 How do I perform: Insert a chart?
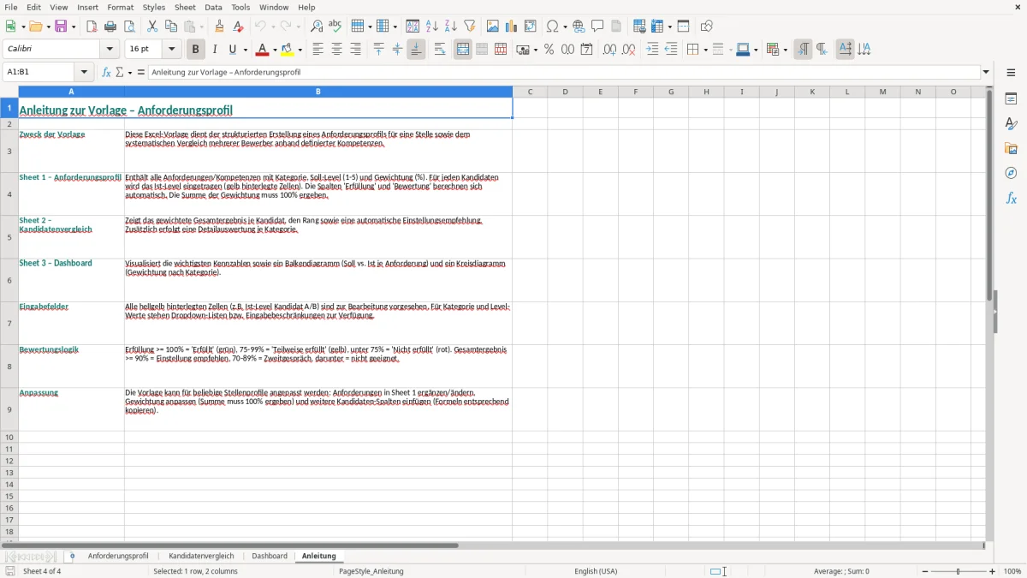tap(512, 27)
